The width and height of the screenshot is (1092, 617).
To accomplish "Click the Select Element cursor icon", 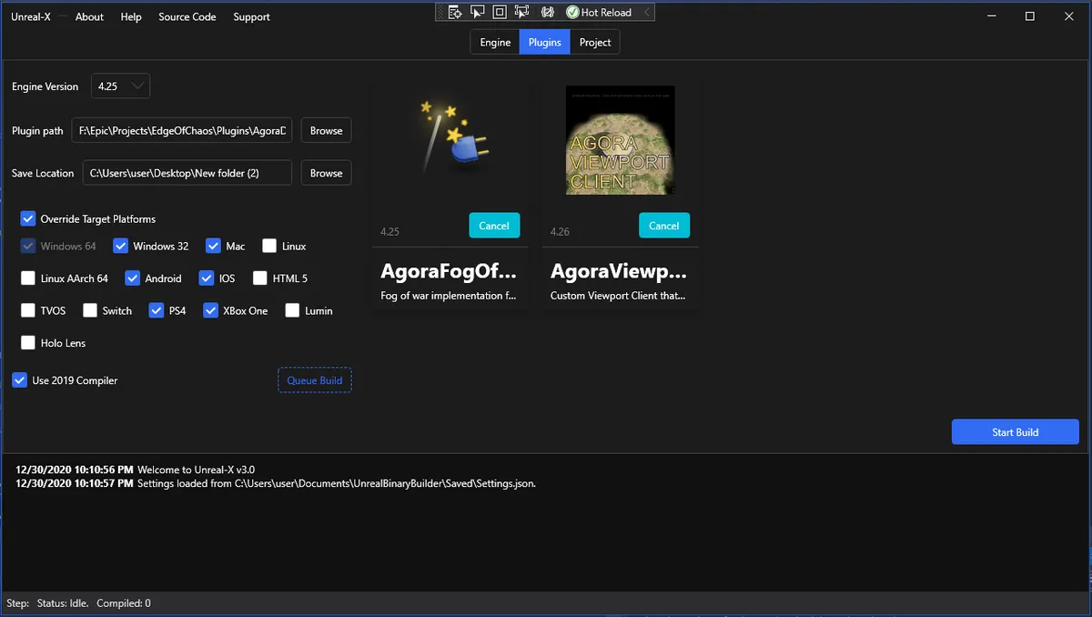I will click(478, 13).
